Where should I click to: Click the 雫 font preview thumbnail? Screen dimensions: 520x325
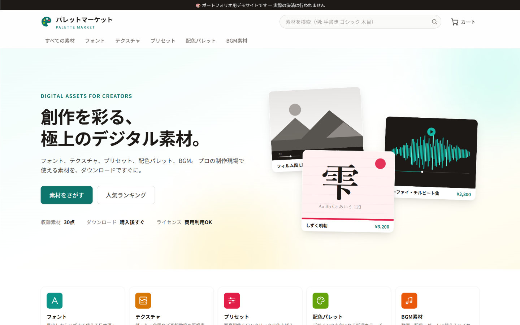348,184
